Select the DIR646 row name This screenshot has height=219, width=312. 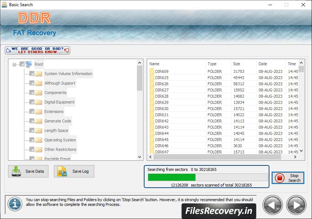coord(162,146)
